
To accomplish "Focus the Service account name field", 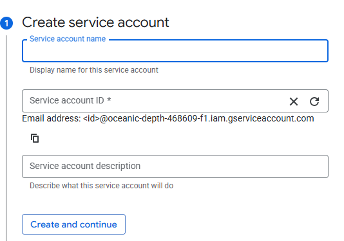I will [x=175, y=51].
